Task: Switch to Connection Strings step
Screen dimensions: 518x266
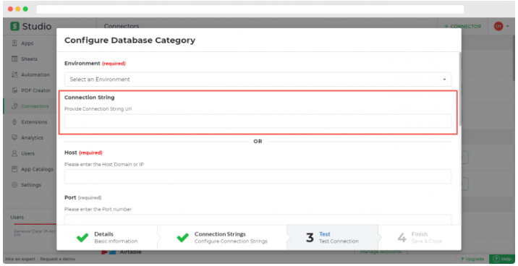Action: tap(221, 238)
